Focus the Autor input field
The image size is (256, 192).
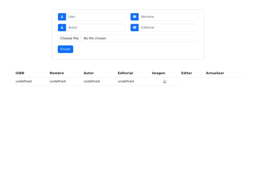point(96,27)
